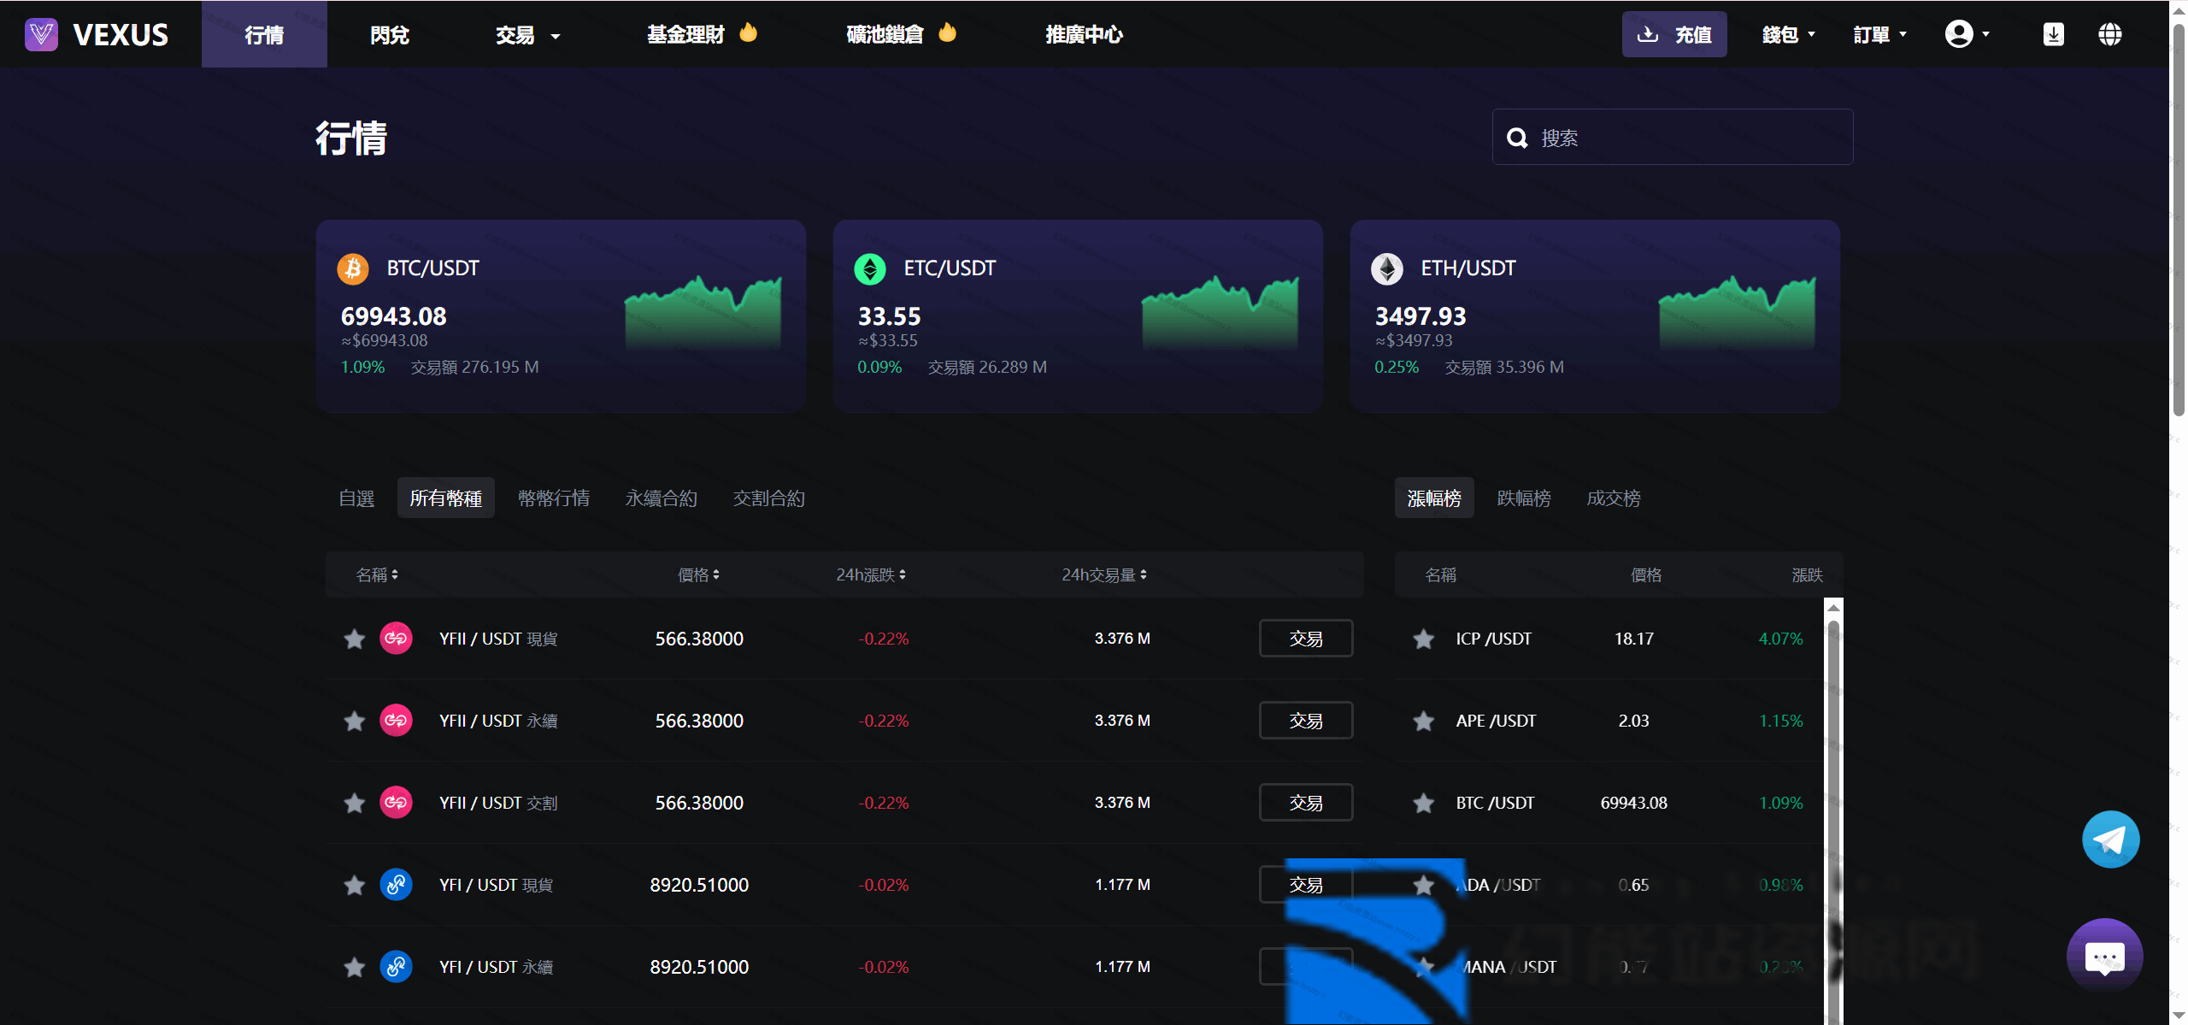
Task: Open the 閃兌 navigation item
Action: click(x=390, y=35)
